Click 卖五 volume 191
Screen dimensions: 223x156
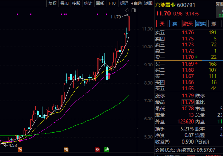[212, 32]
